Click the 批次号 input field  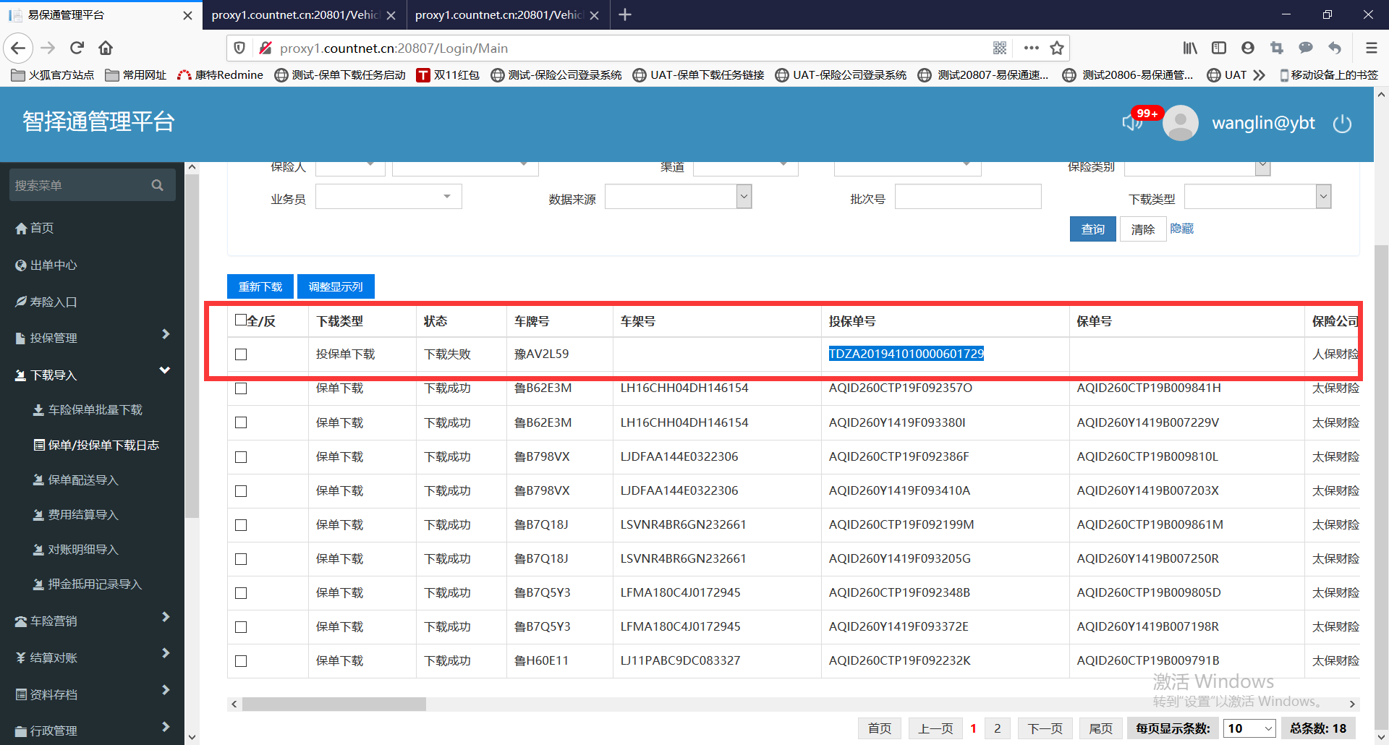(967, 197)
